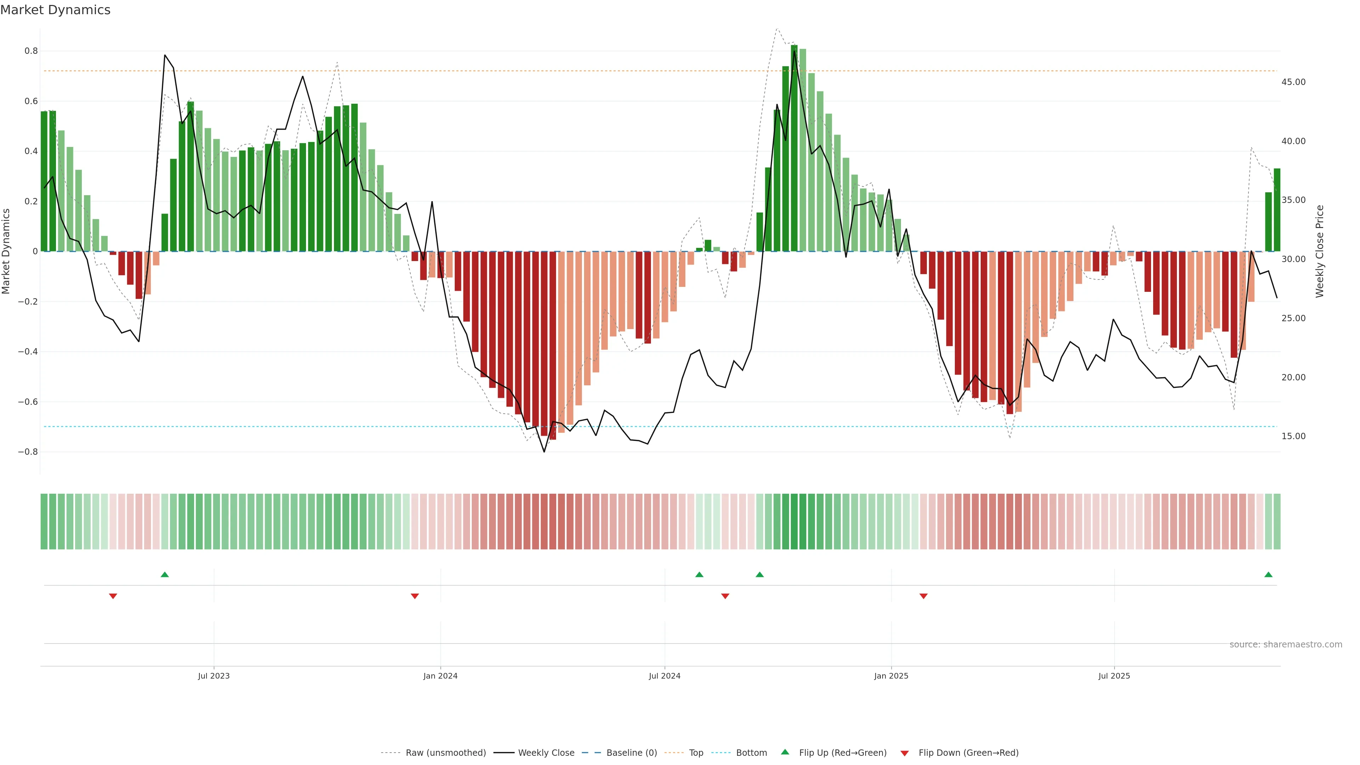Click Flip Up green triangle legend icon
1360x765 pixels.
pyautogui.click(x=785, y=752)
